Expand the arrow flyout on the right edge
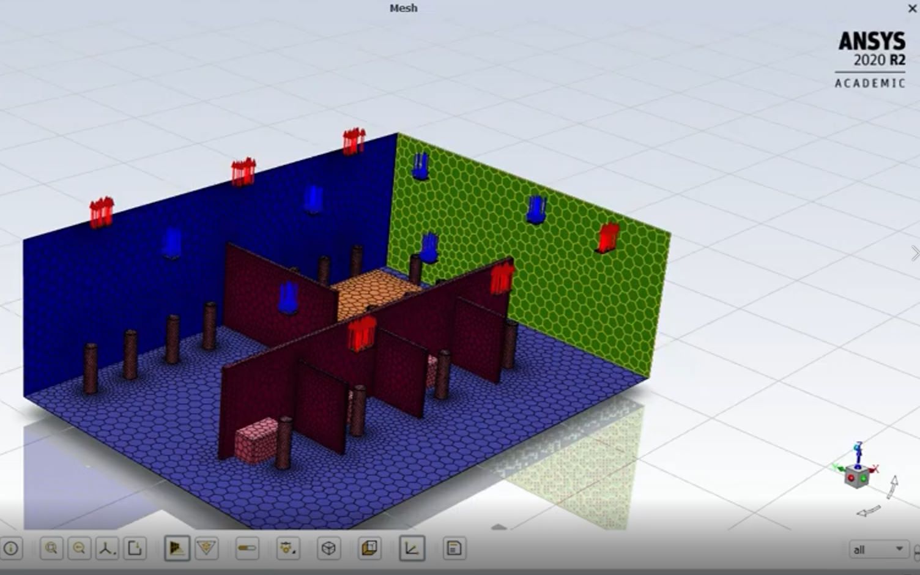The width and height of the screenshot is (920, 575). [915, 254]
